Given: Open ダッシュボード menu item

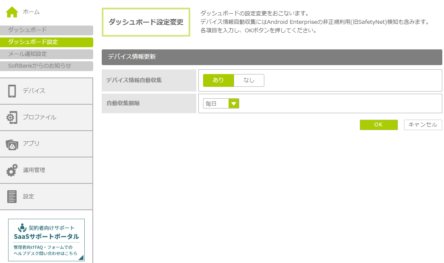Looking at the screenshot, I should click(x=46, y=30).
